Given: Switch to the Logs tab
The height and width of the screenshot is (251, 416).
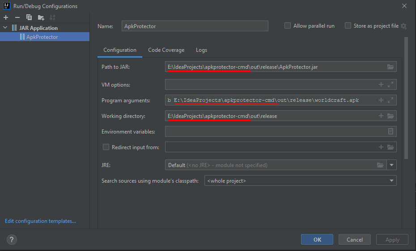Looking at the screenshot, I should tap(201, 50).
